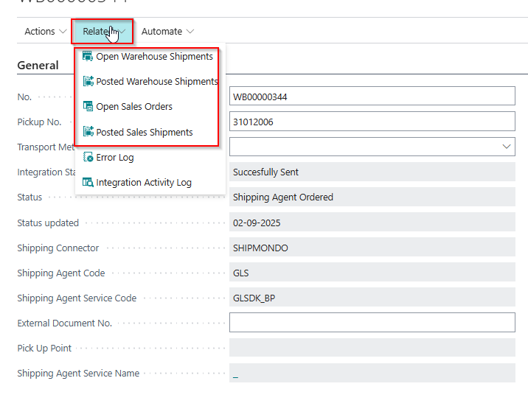This screenshot has width=528, height=406.
Task: Click into the Pickup No. field
Action: click(x=371, y=122)
